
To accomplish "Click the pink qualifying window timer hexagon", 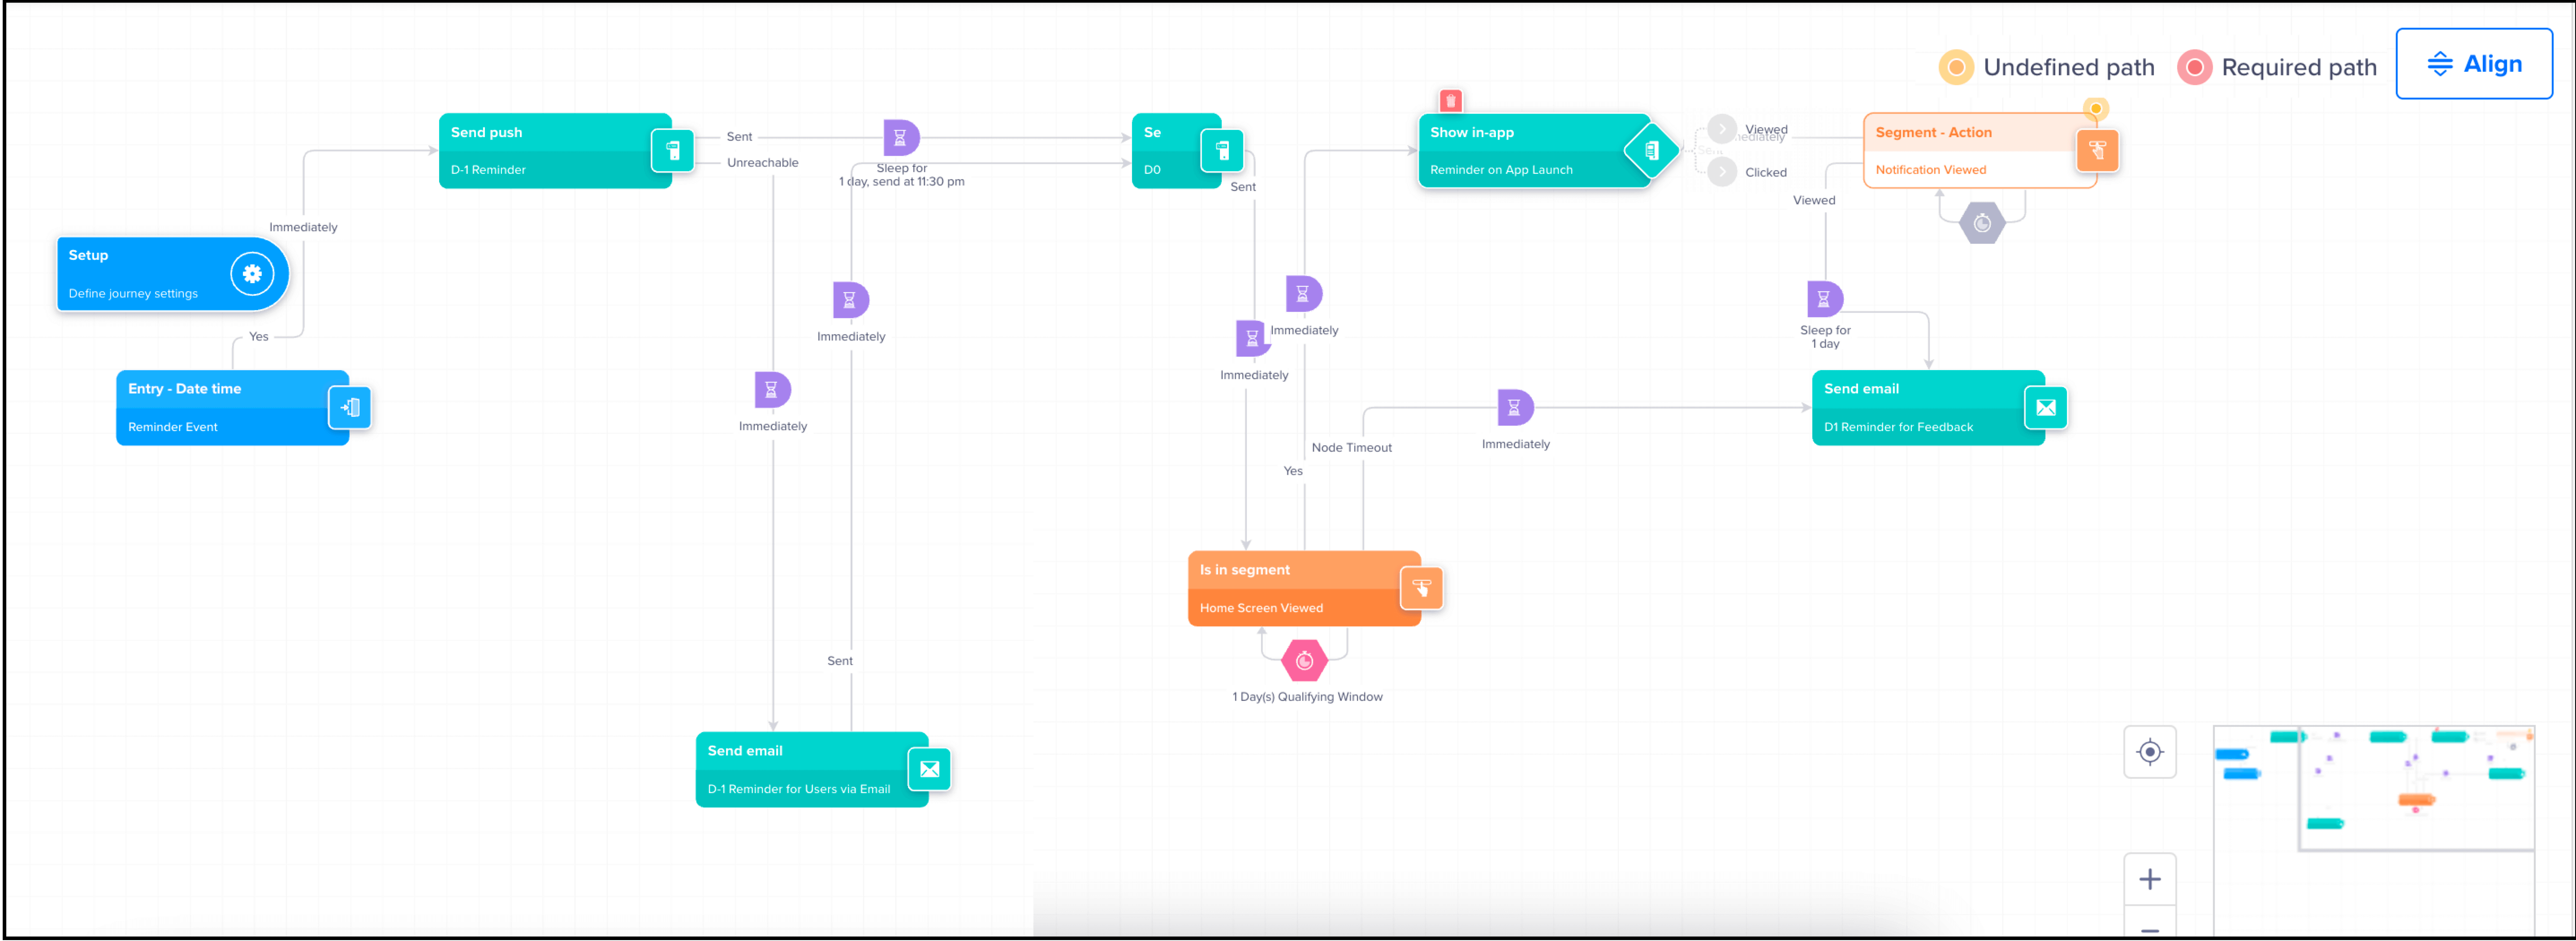I will pyautogui.click(x=1304, y=660).
